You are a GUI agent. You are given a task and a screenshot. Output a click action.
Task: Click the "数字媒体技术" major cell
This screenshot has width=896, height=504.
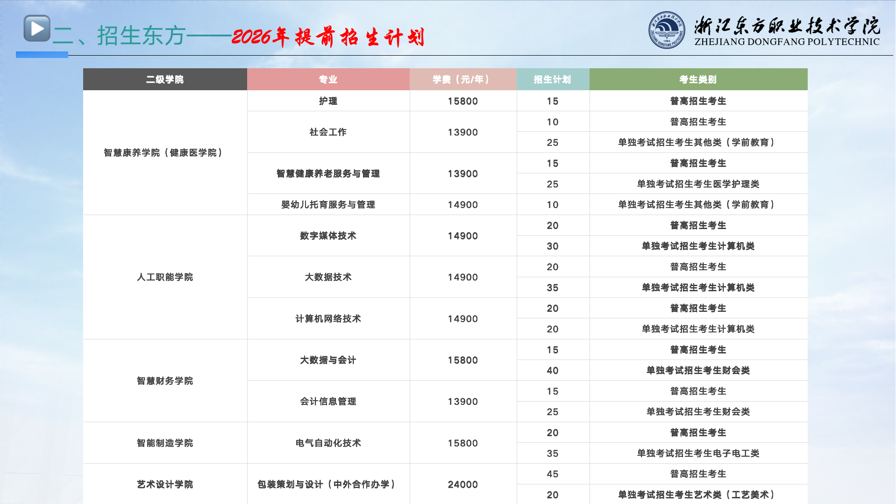point(328,236)
